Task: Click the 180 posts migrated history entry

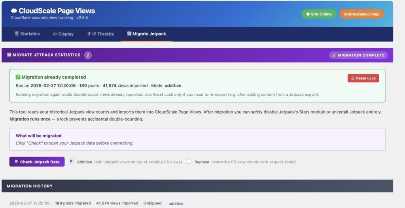Action: (73, 203)
